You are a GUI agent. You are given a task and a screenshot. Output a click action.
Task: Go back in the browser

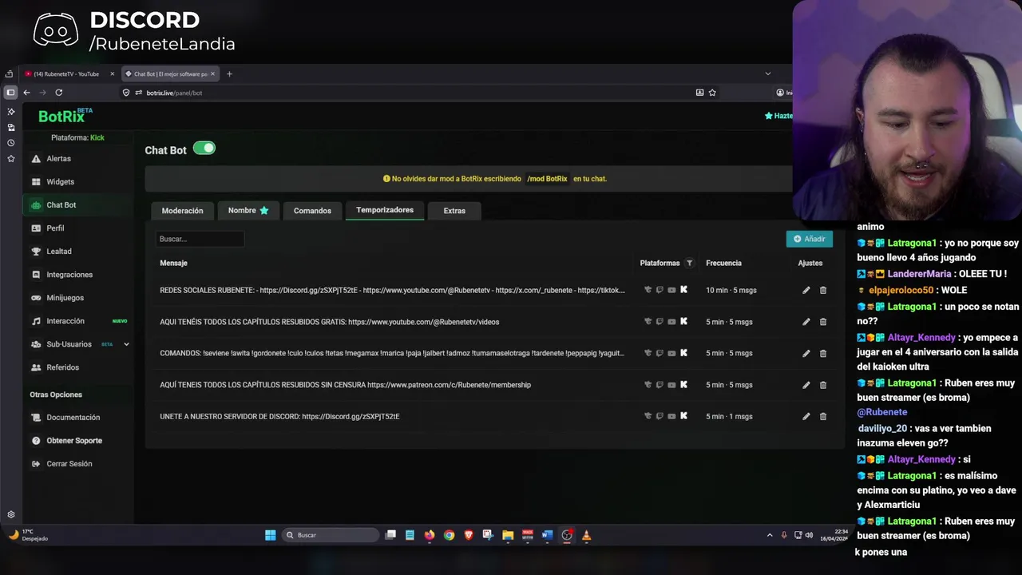pyautogui.click(x=26, y=93)
